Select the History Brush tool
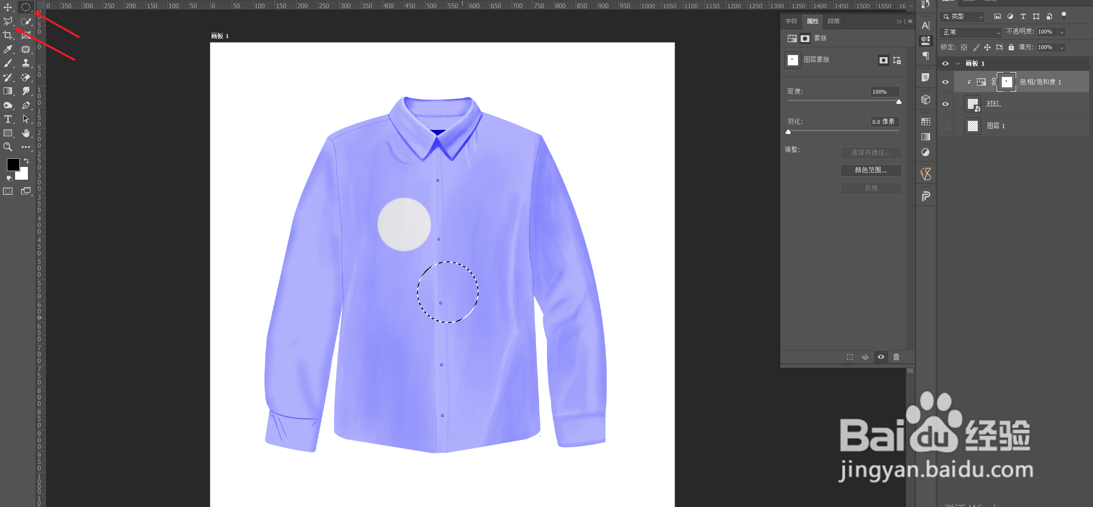The width and height of the screenshot is (1093, 507). (8, 77)
